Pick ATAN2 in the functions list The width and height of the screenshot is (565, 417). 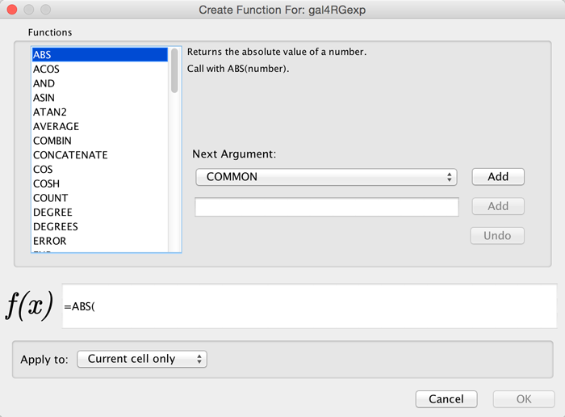(x=49, y=112)
